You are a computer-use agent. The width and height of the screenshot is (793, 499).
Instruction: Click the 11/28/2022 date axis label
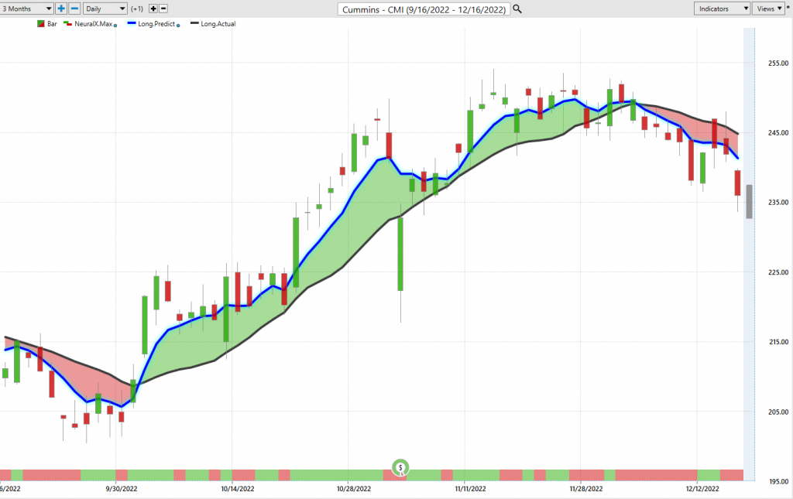586,489
